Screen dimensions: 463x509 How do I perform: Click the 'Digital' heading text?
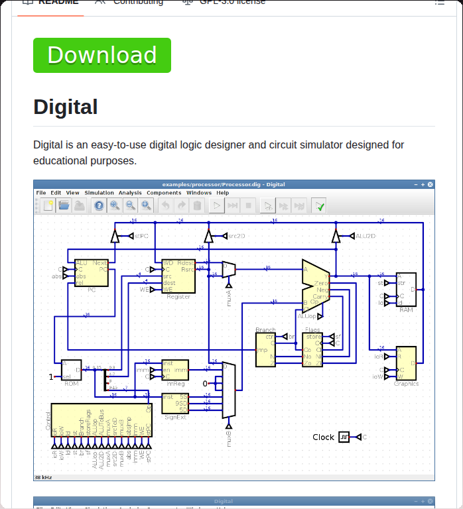65,107
